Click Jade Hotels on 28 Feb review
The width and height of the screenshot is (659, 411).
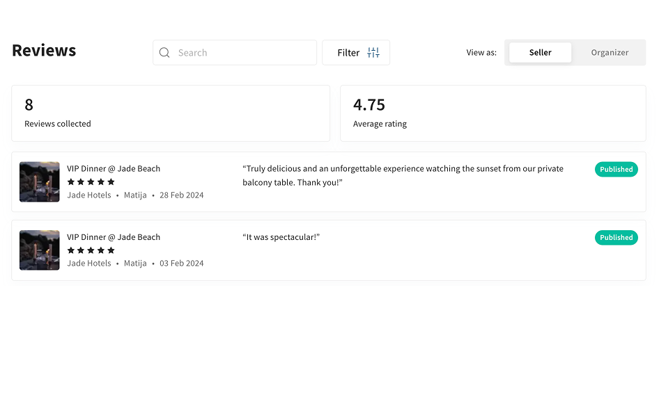(89, 195)
